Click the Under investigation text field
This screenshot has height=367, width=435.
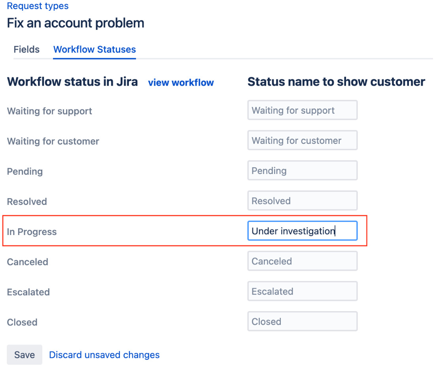(302, 231)
